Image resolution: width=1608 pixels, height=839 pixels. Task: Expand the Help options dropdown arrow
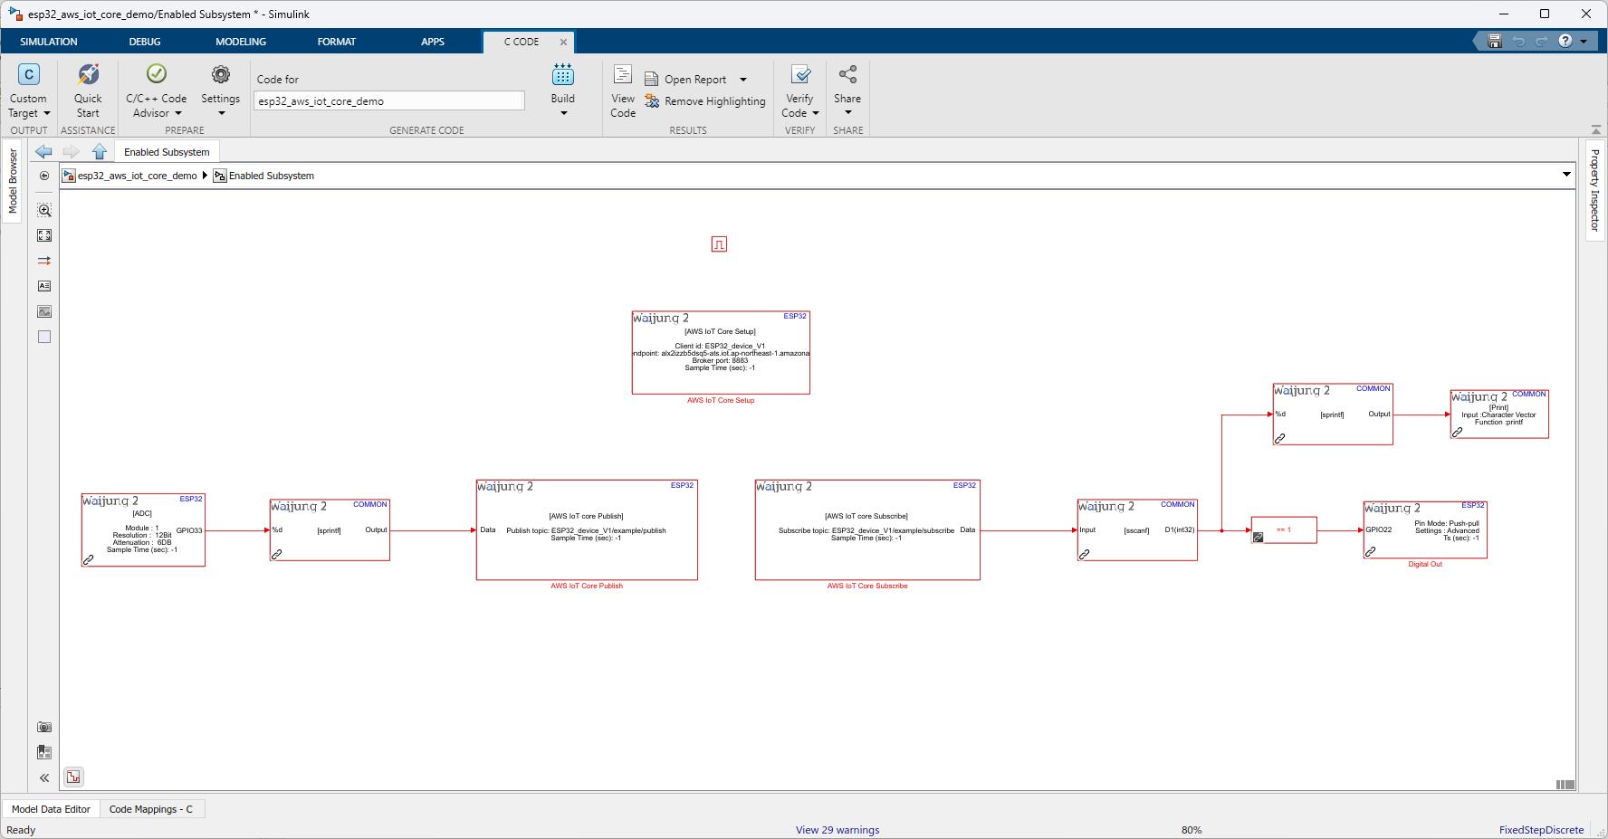(x=1584, y=42)
